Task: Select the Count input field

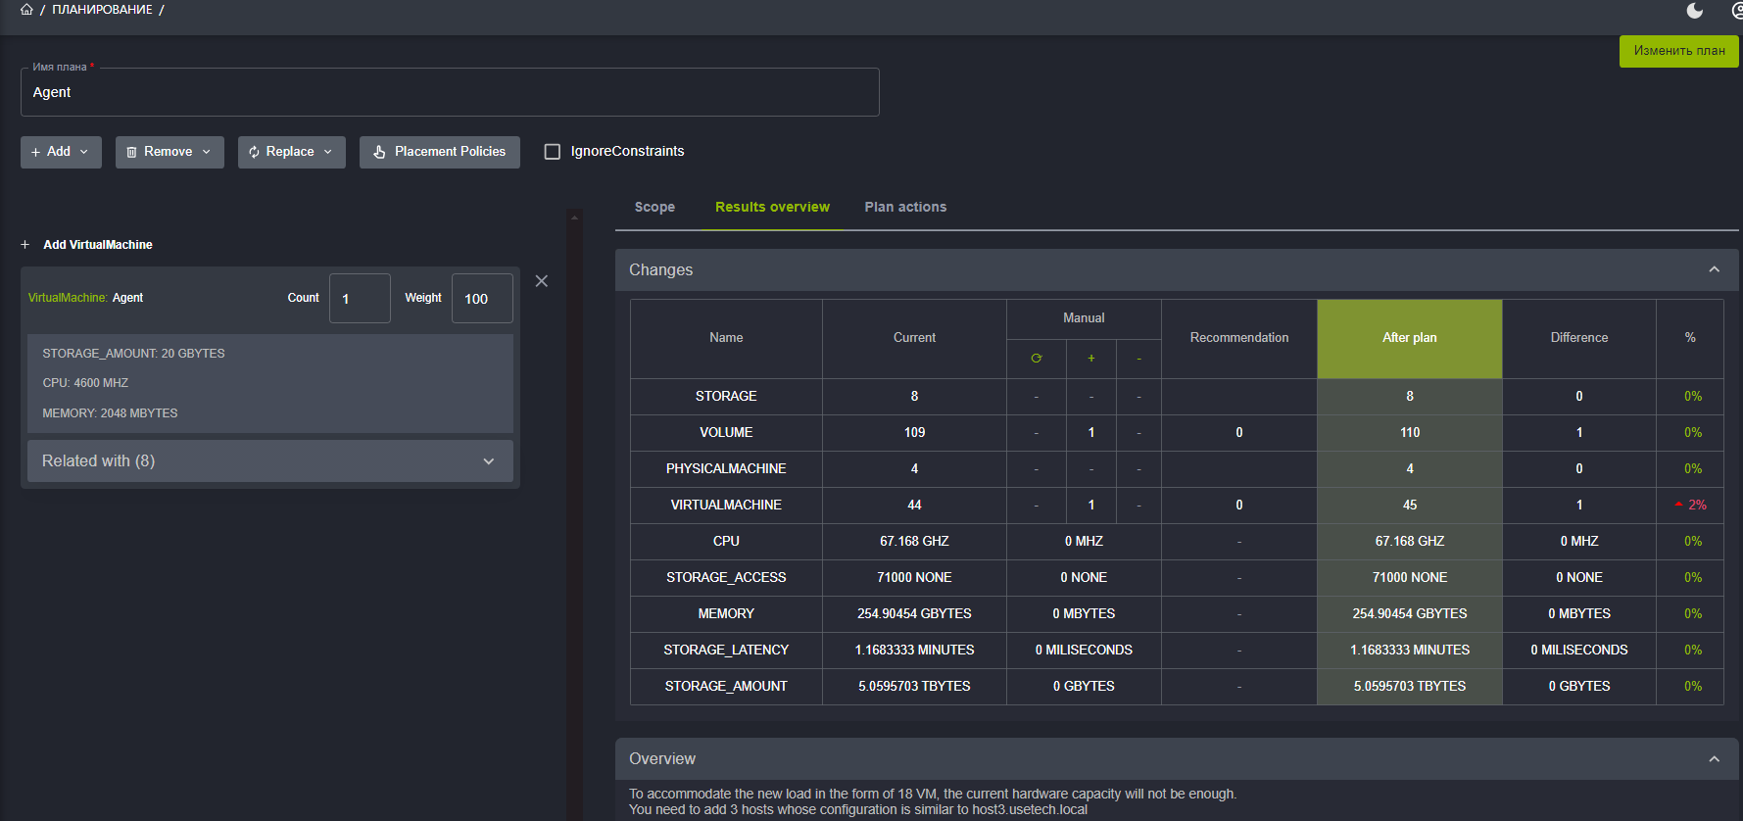Action: click(x=360, y=299)
